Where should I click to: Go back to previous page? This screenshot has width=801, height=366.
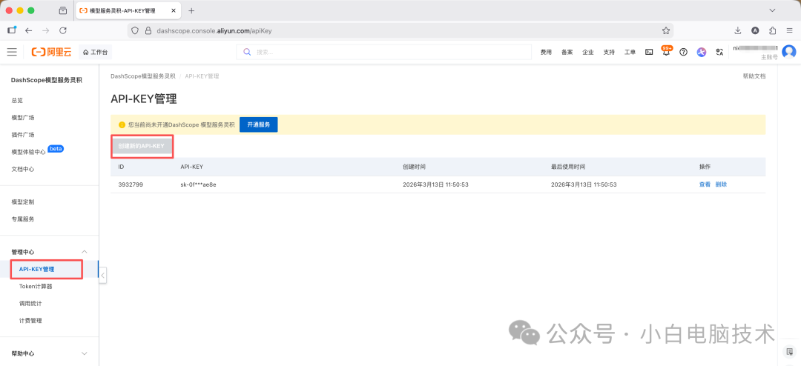[x=29, y=30]
